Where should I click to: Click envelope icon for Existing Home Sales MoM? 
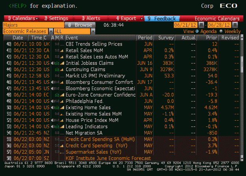click(x=57, y=114)
